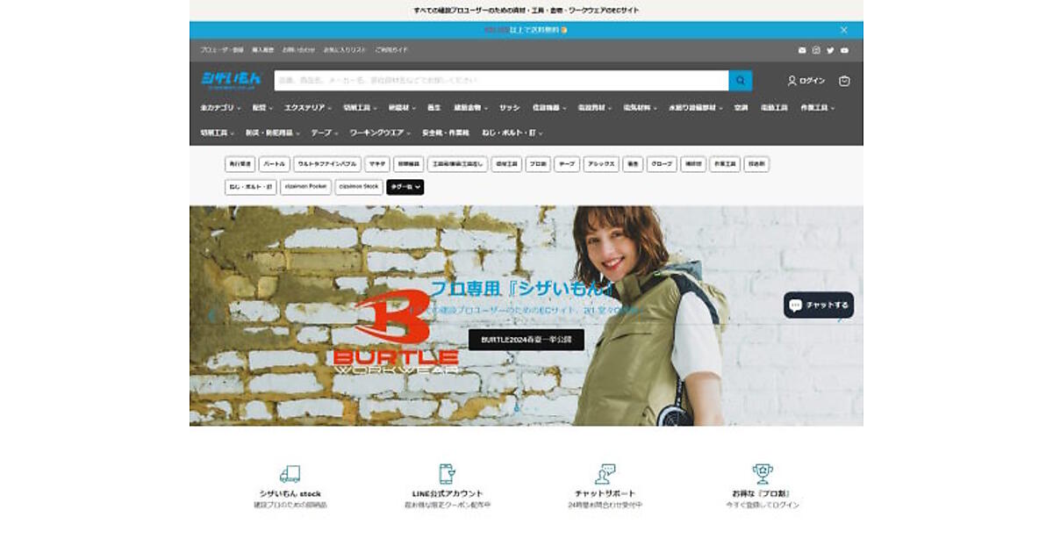The height and width of the screenshot is (553, 1053).
Task: Click the ログイン account link
Action: tap(806, 81)
